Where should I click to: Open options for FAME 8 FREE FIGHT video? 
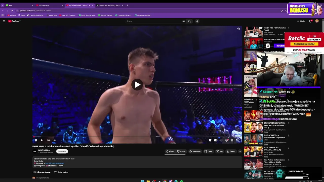pyautogui.click(x=289, y=28)
